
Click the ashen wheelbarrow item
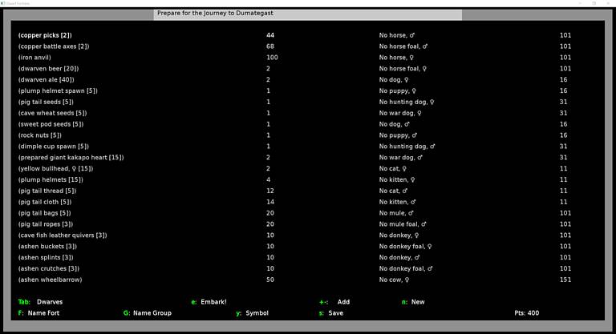tap(50, 280)
